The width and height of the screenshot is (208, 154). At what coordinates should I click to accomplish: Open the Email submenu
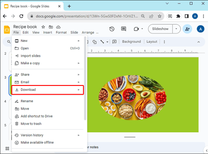47,82
